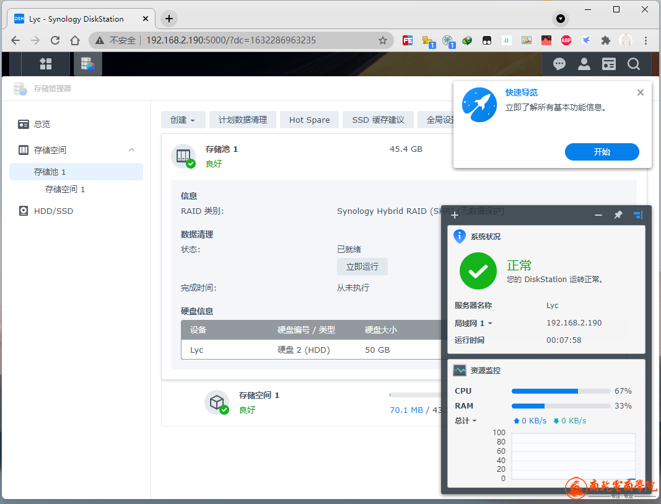Click the browser profile avatar
The image size is (661, 504).
(x=626, y=40)
